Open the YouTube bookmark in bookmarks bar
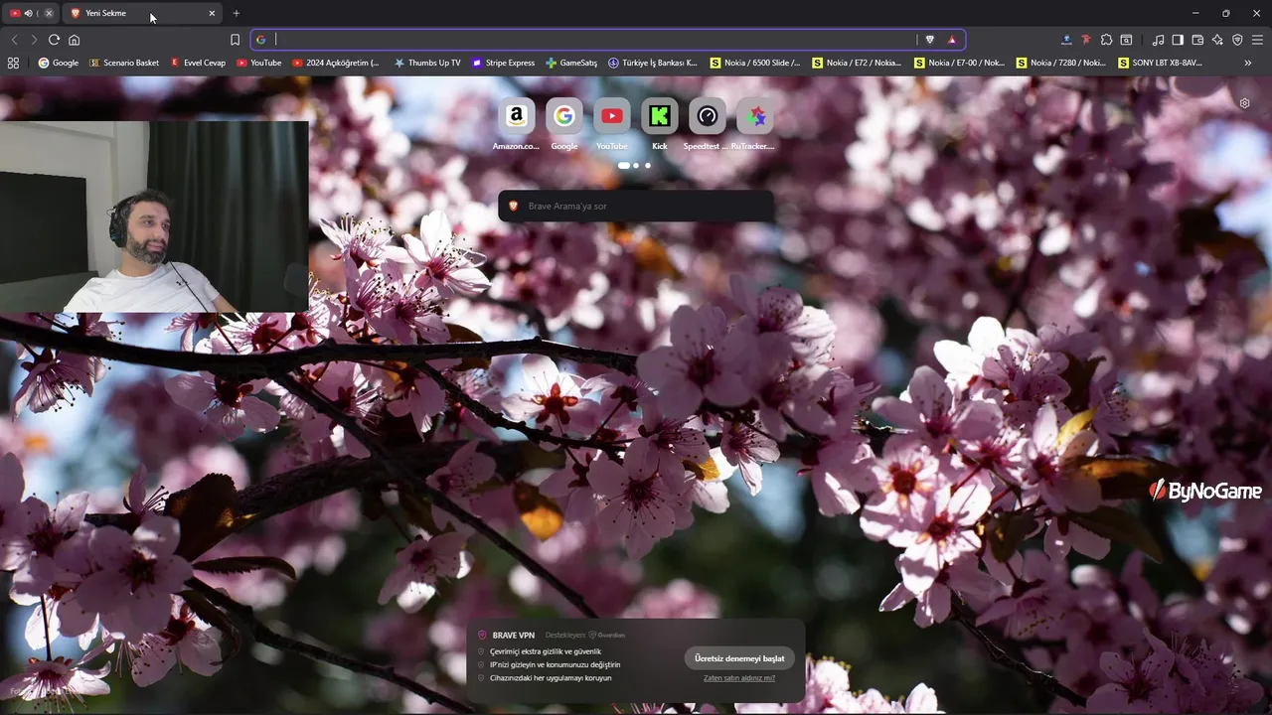Image resolution: width=1272 pixels, height=715 pixels. 258,63
